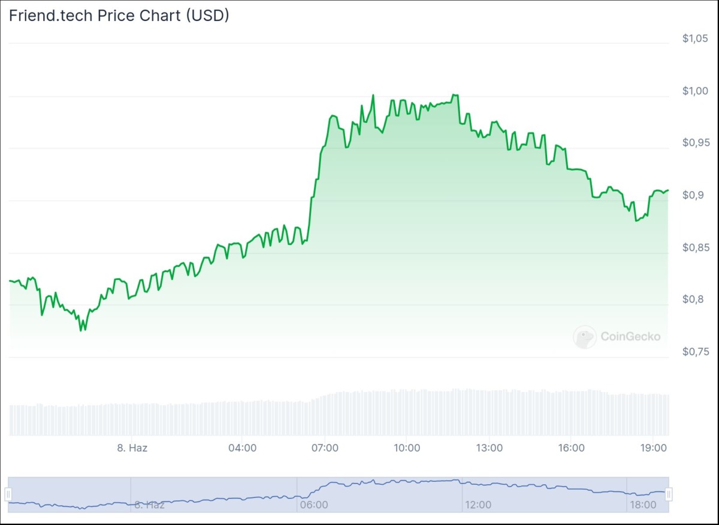Image resolution: width=719 pixels, height=525 pixels.
Task: Grab the left range navigator handle
Action: pos(8,494)
